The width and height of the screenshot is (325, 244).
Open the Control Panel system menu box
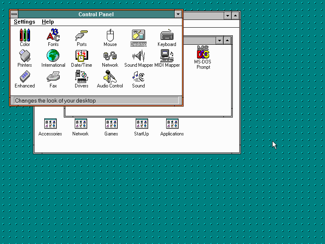(x=14, y=14)
